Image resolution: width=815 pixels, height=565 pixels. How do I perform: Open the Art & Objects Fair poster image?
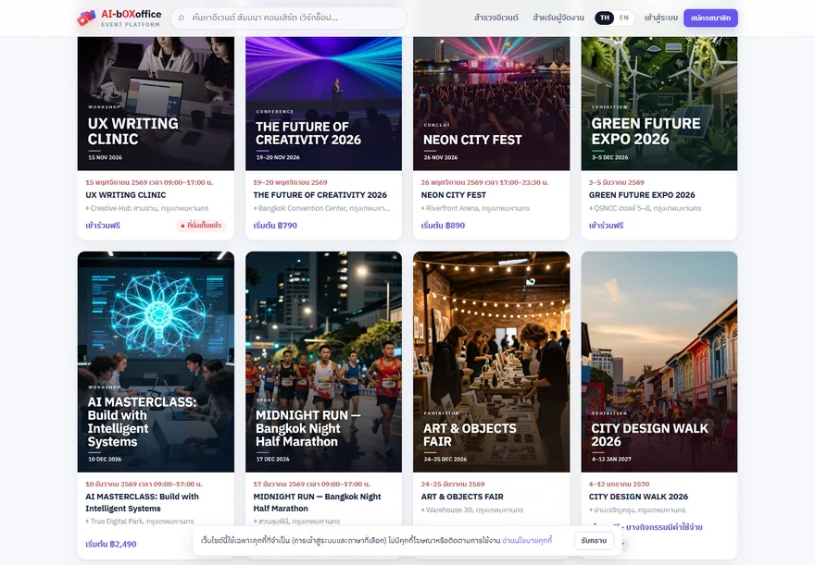491,362
